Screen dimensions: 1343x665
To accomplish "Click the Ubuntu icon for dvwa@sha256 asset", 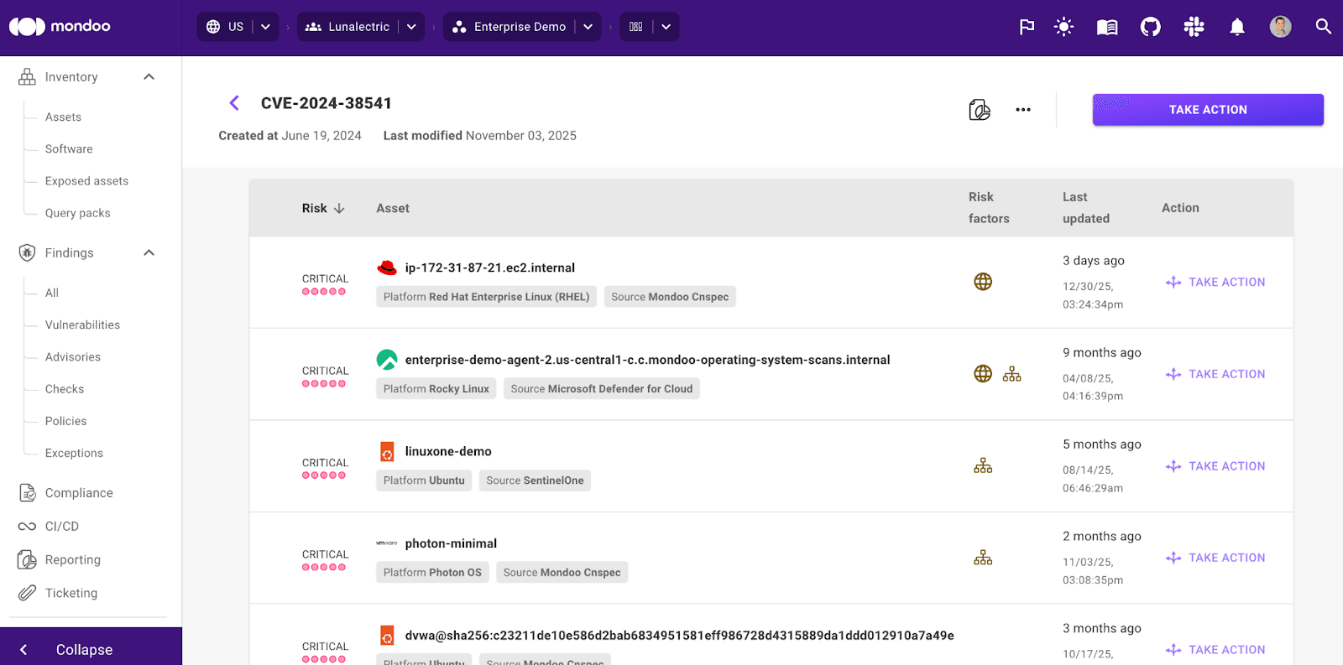I will [x=387, y=636].
